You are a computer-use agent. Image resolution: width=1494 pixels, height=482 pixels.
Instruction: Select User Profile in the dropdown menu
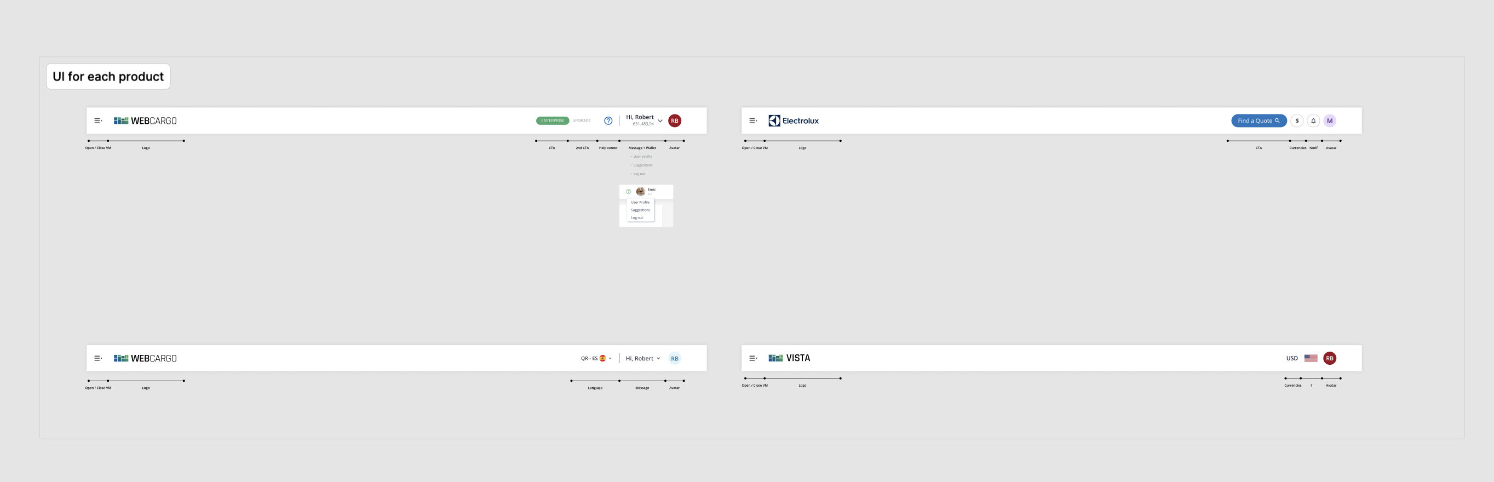click(x=640, y=203)
